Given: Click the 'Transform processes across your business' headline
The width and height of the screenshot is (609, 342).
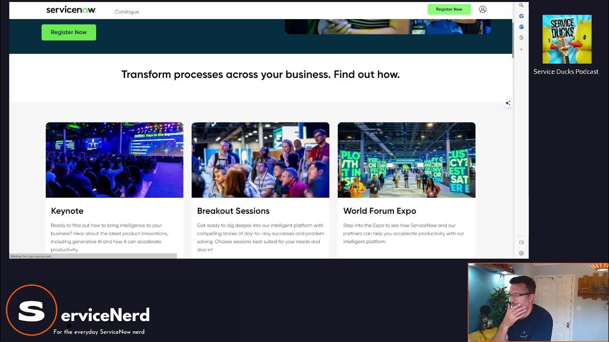Looking at the screenshot, I should click(260, 75).
